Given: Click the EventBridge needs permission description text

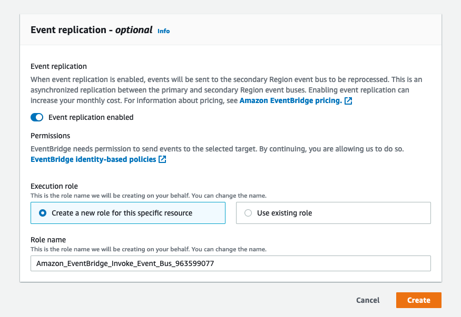Looking at the screenshot, I should point(217,149).
